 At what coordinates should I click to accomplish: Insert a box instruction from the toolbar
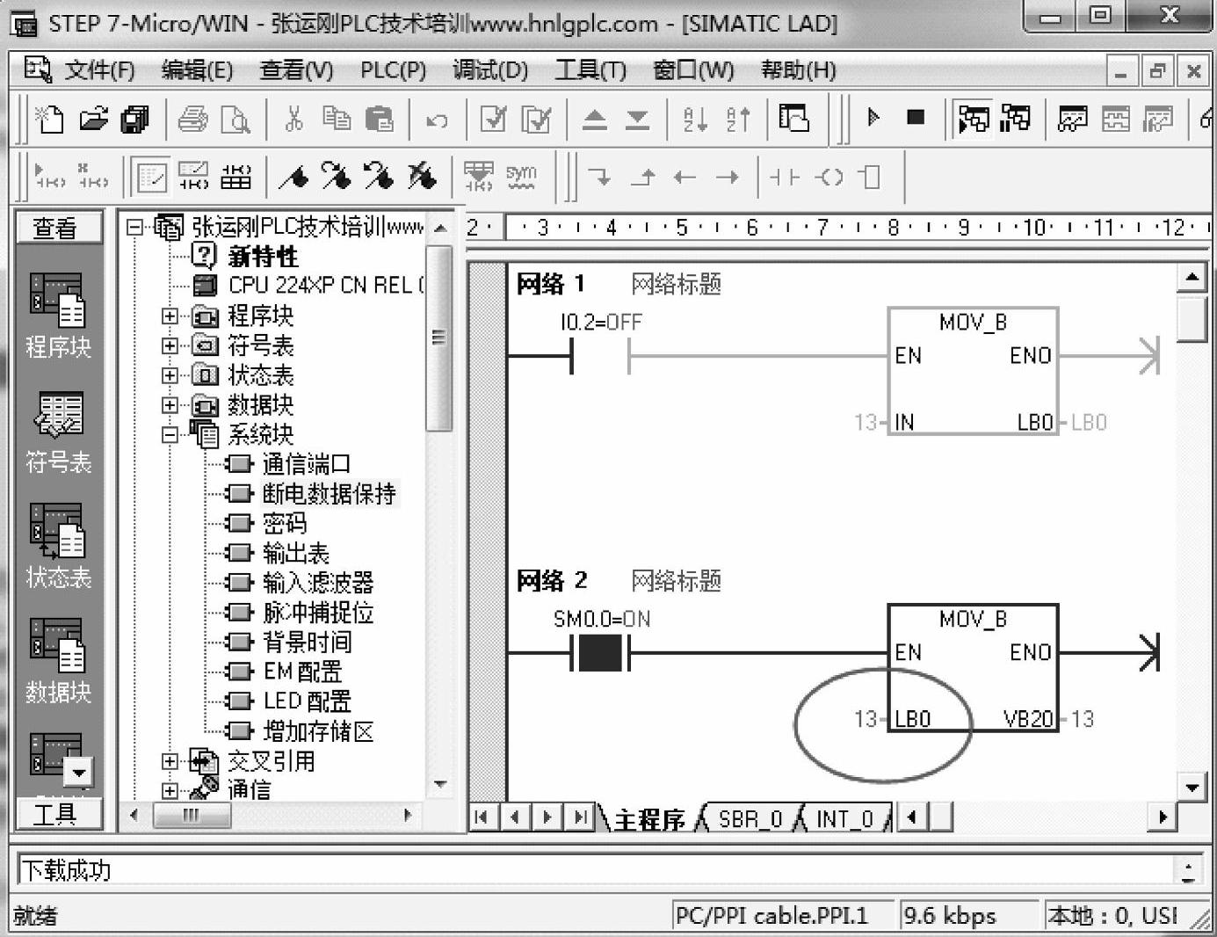[869, 178]
